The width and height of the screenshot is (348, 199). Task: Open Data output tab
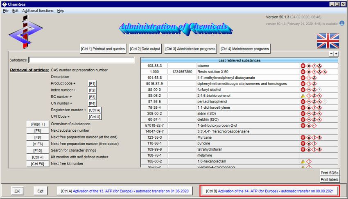[145, 49]
